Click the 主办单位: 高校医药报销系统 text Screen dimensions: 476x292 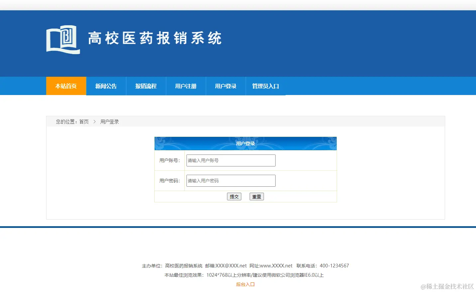[x=172, y=266]
